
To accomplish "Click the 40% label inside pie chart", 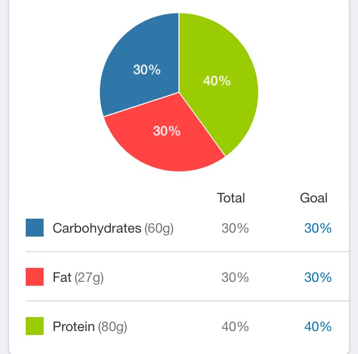I will coord(217,81).
